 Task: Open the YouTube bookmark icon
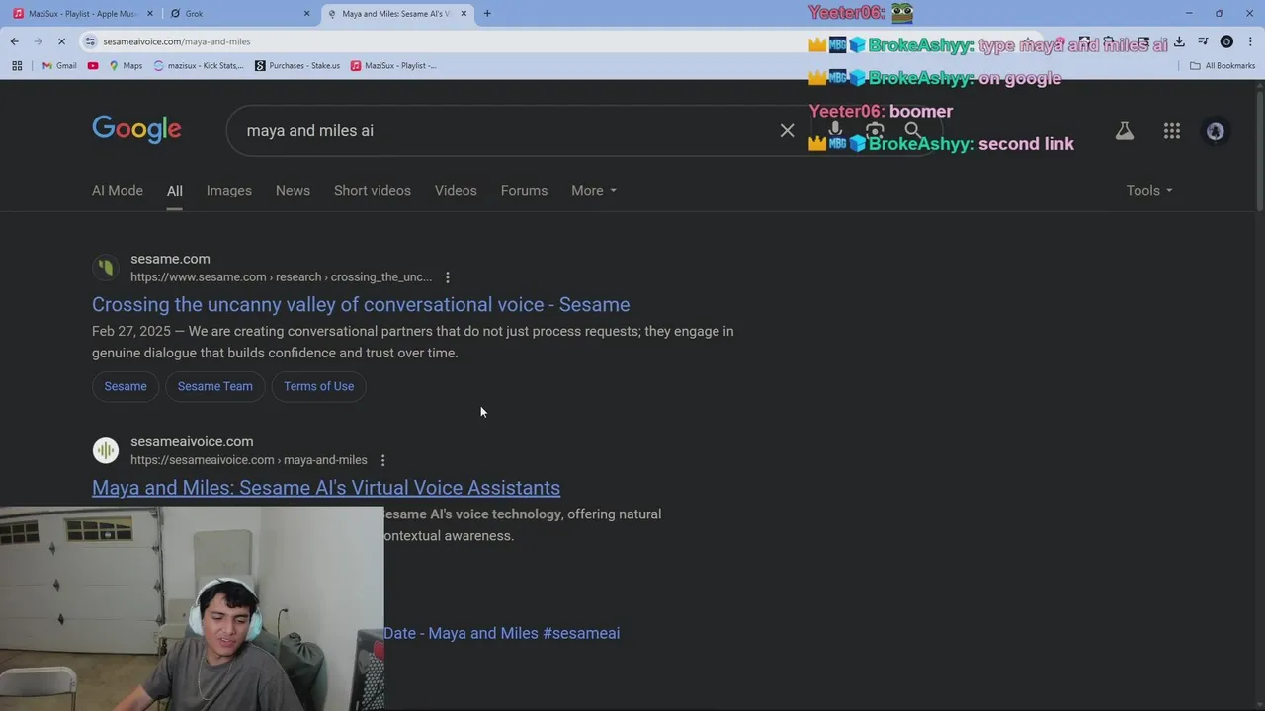pyautogui.click(x=93, y=65)
